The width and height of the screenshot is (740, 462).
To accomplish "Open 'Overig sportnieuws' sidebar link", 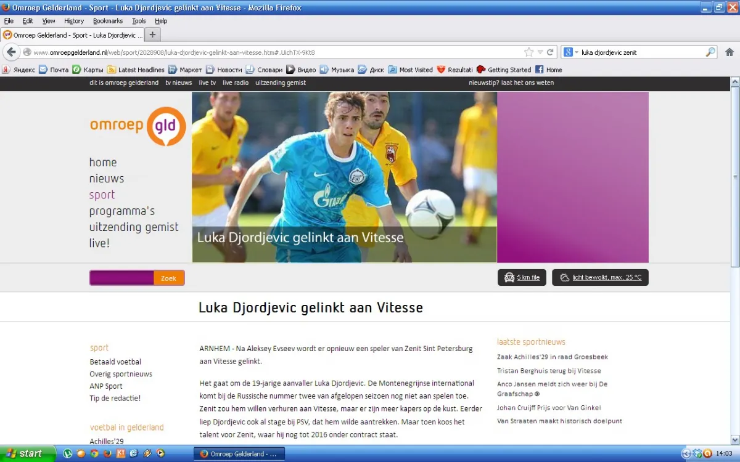I will [x=121, y=374].
